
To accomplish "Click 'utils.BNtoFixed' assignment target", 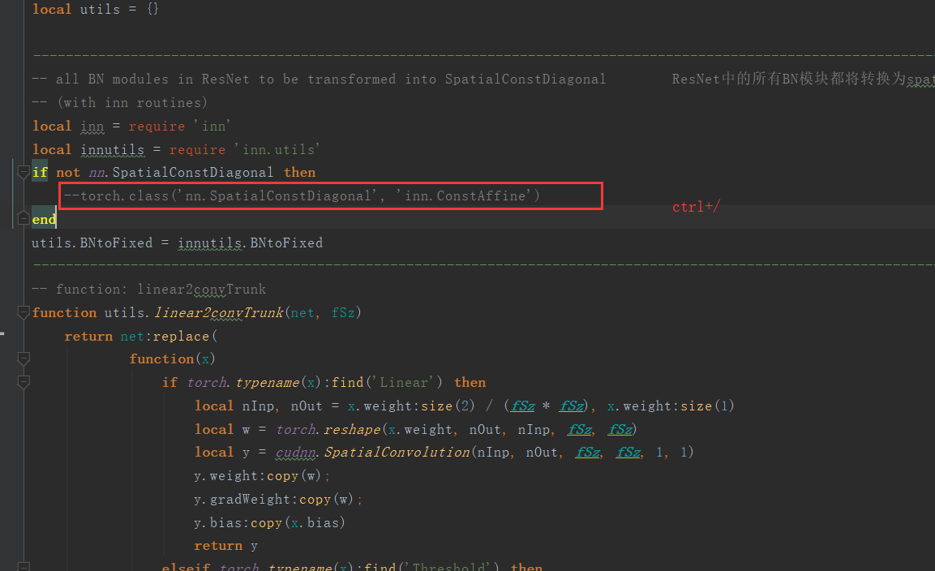I will click(x=92, y=243).
